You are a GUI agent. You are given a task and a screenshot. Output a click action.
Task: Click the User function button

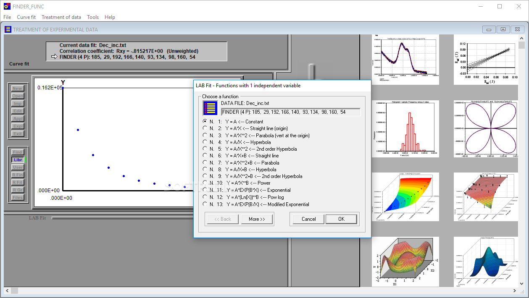(x=18, y=167)
